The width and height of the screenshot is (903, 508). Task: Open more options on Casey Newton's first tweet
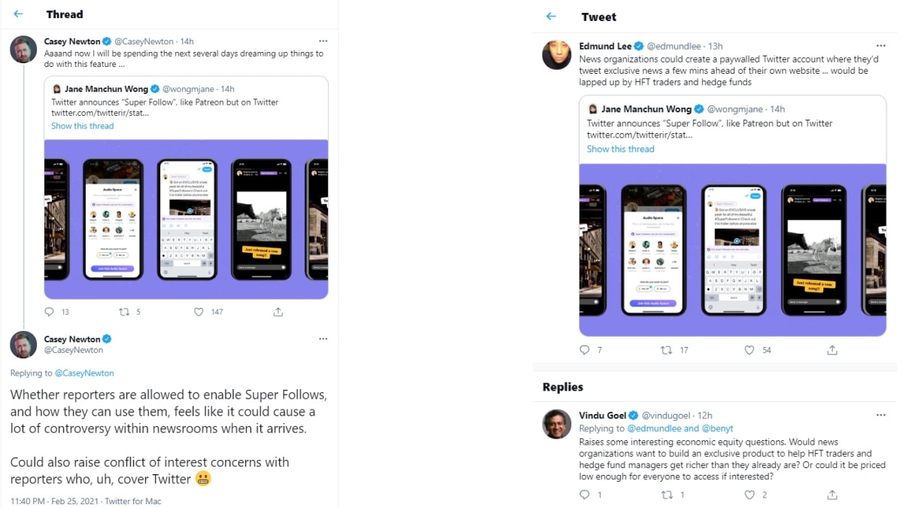pos(323,41)
